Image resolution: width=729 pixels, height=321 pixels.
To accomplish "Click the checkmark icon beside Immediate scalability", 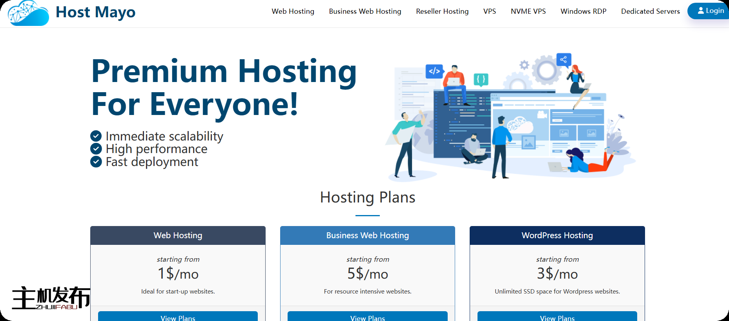I will [96, 136].
